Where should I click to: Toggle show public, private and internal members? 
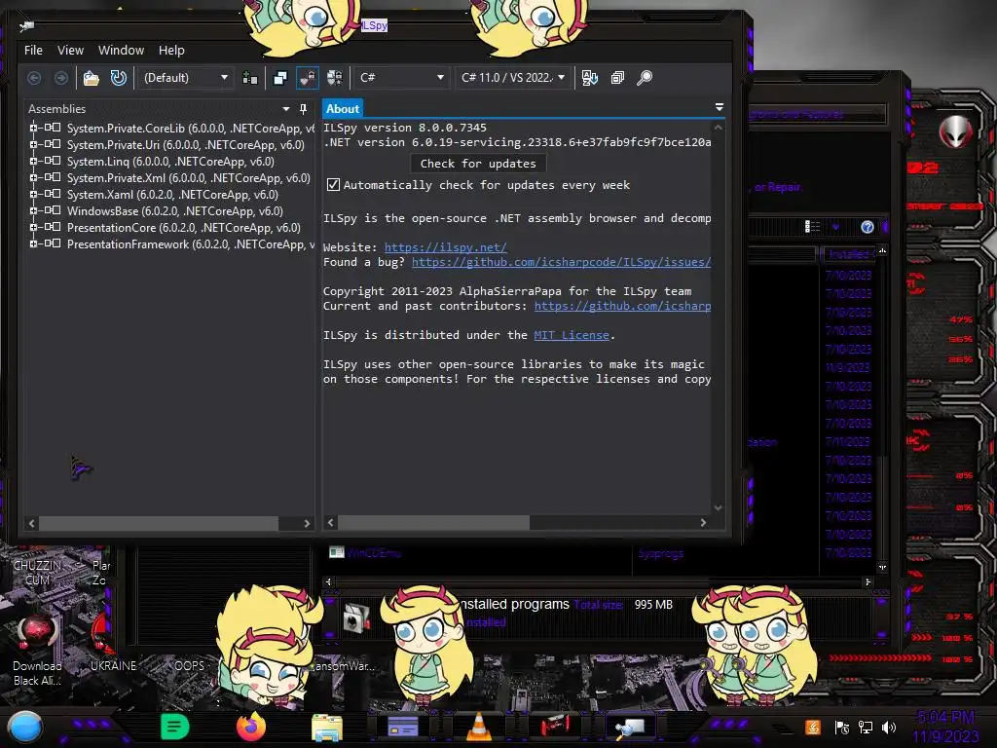click(308, 78)
